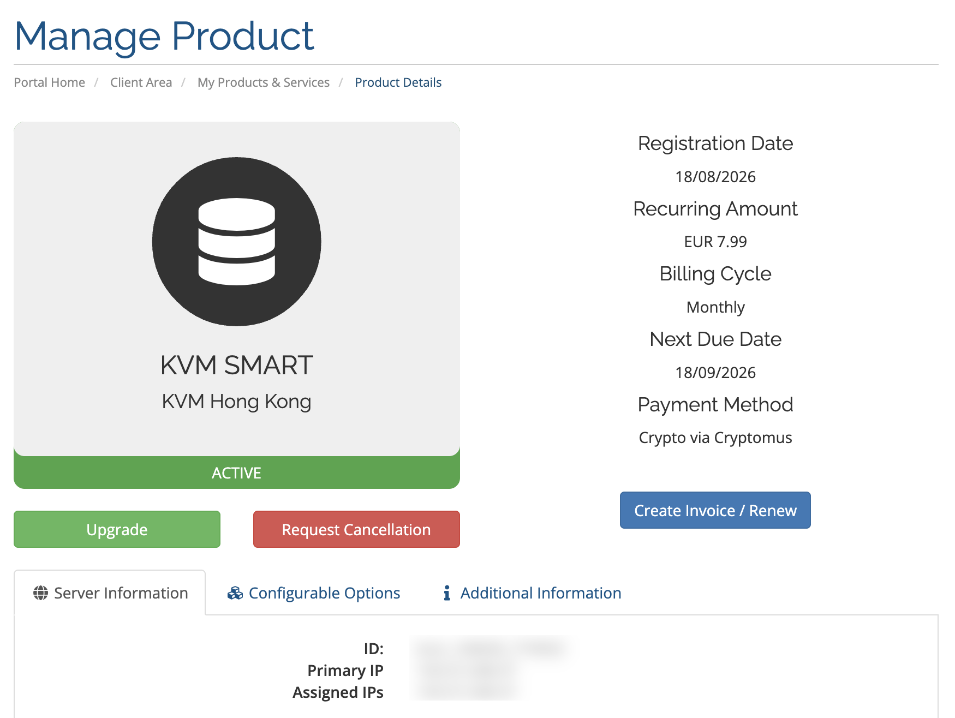The height and width of the screenshot is (718, 955).
Task: Click the blurred ID value
Action: point(491,648)
